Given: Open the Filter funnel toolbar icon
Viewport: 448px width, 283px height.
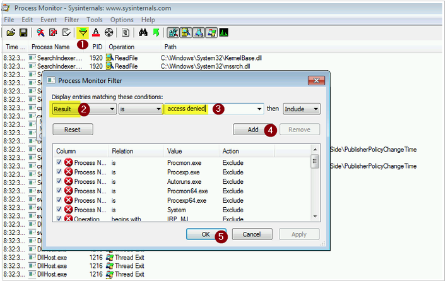Looking at the screenshot, I should pos(83,33).
